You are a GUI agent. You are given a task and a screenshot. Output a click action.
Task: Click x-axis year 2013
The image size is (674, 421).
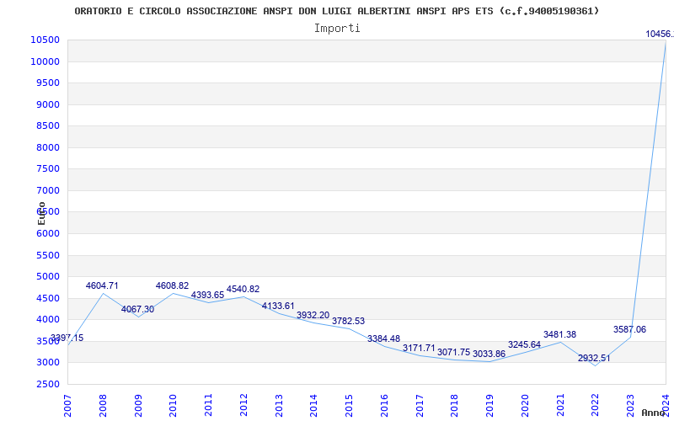tap(279, 405)
